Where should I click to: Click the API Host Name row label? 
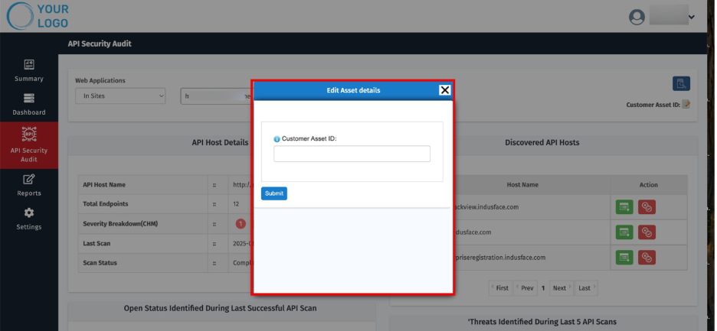pyautogui.click(x=104, y=185)
